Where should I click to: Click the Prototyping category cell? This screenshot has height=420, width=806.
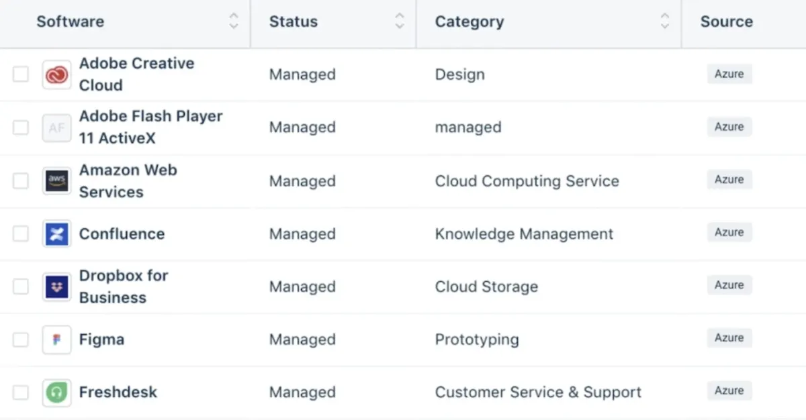click(477, 340)
